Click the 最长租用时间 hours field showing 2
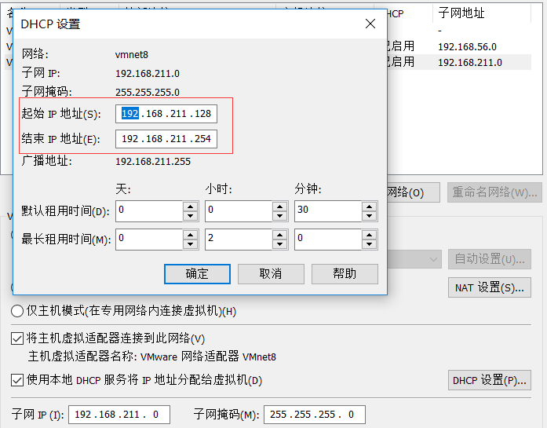The image size is (547, 428). 239,240
